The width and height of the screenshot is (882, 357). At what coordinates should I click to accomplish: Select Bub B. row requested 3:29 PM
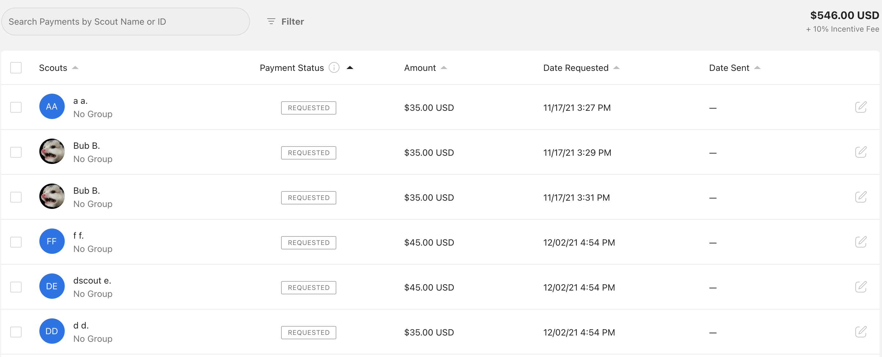(x=16, y=152)
